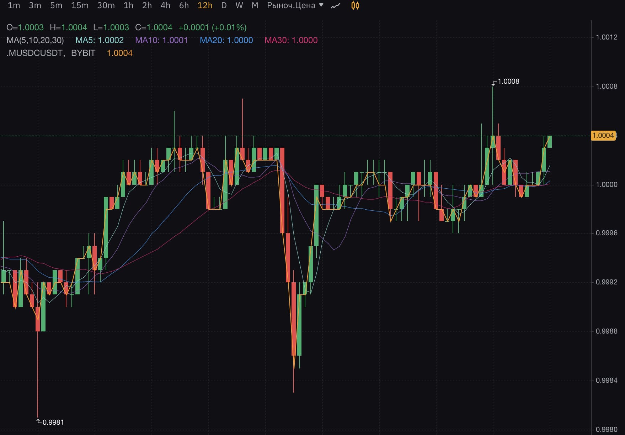This screenshot has width=625, height=435.
Task: Select the active 12h timeframe
Action: [x=205, y=5]
